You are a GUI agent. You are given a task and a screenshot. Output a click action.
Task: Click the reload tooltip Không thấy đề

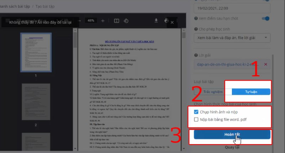click(40, 22)
